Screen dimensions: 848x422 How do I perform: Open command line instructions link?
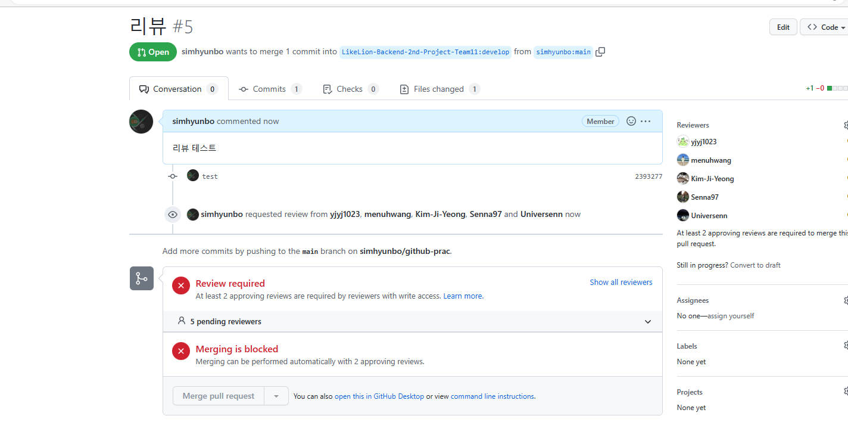tap(492, 396)
